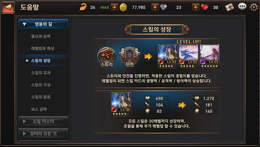Click the plus button beside the heart

196,7
